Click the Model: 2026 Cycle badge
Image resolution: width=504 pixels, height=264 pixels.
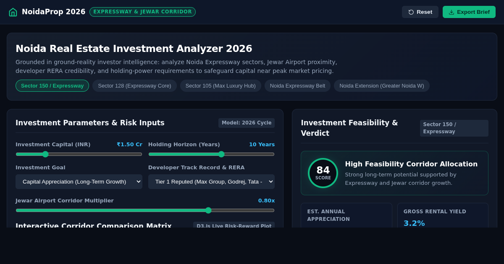click(x=247, y=123)
